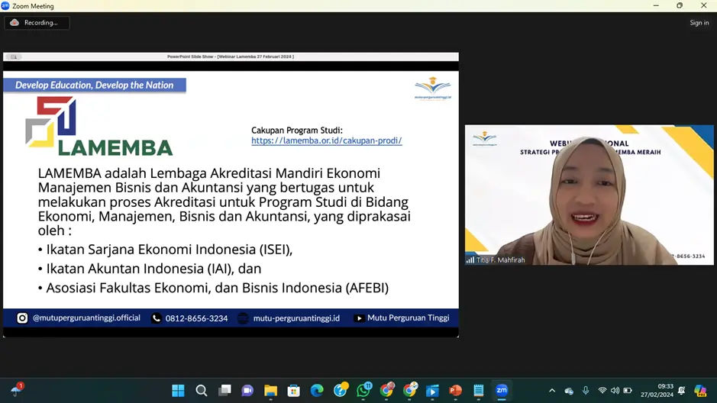Click the @mutuperguruantinggi.official handle text
The image size is (717, 403).
(x=86, y=318)
